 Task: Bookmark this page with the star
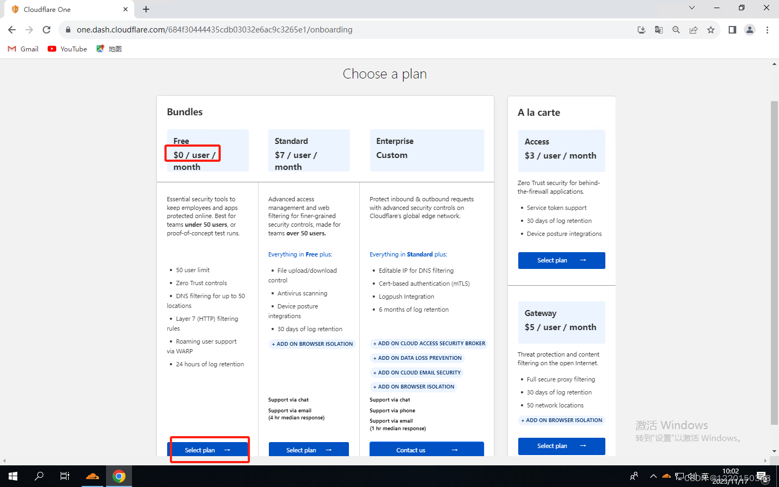click(x=711, y=30)
